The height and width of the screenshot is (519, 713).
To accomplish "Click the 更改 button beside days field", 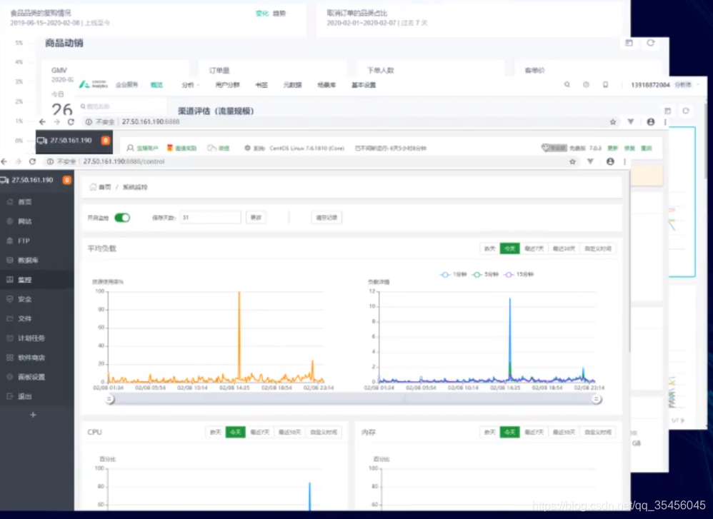I will [x=256, y=218].
